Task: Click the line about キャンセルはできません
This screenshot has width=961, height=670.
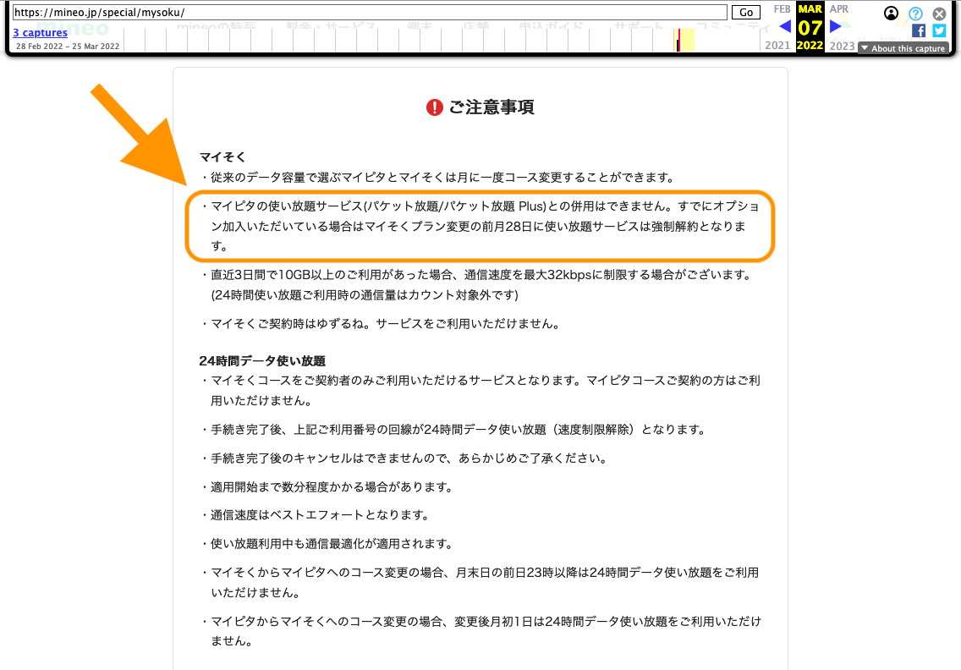Action: 406,458
